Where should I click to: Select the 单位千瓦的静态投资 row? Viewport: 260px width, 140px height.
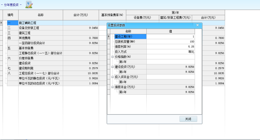coord(40,78)
